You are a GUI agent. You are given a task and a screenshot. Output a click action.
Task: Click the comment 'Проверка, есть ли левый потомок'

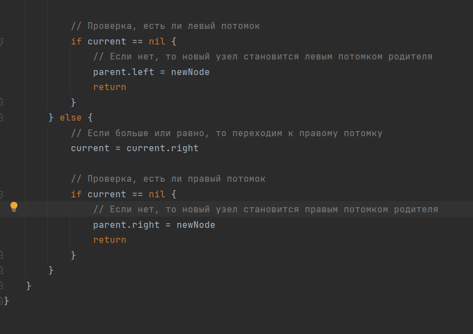(x=165, y=26)
